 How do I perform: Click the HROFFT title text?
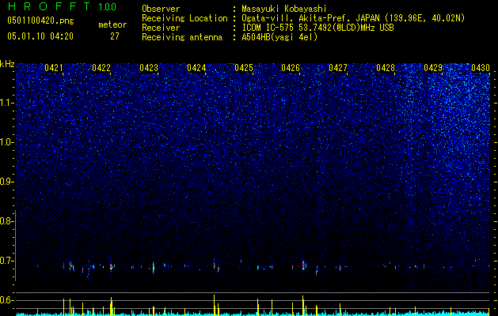click(x=48, y=6)
